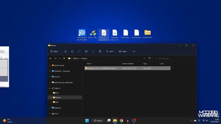The image size is (221, 124).
Task: Open the See more three-dots menu
Action: click(x=134, y=51)
